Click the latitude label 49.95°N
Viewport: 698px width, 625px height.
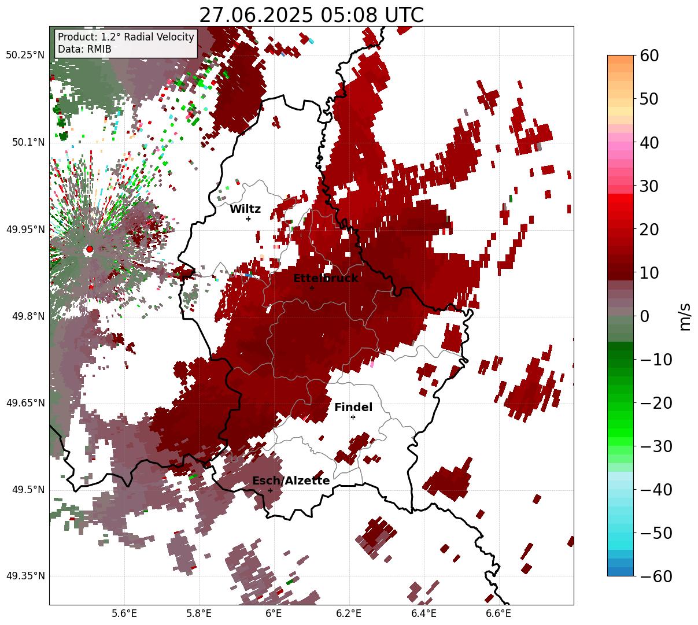[25, 230]
